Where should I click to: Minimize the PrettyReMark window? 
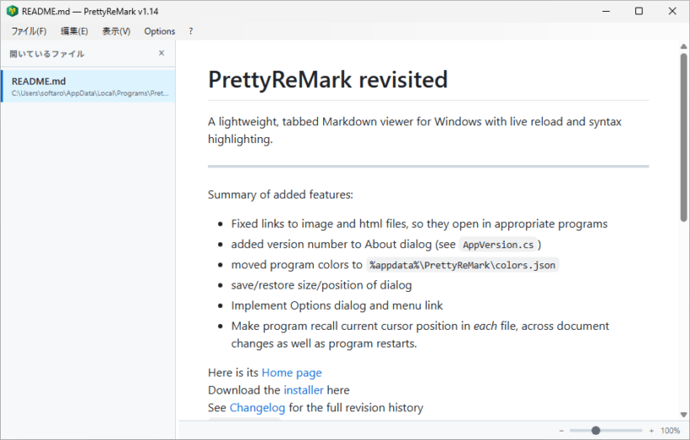coord(606,11)
